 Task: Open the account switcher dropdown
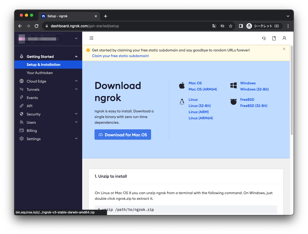pyautogui.click(x=48, y=39)
